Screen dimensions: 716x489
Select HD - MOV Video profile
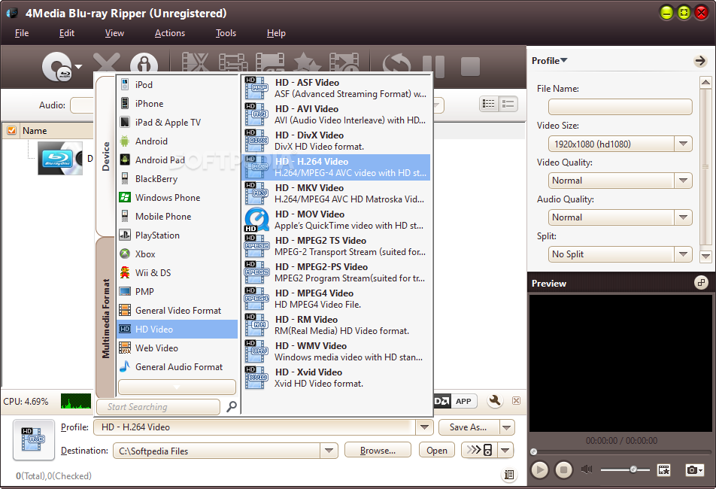[x=336, y=220]
